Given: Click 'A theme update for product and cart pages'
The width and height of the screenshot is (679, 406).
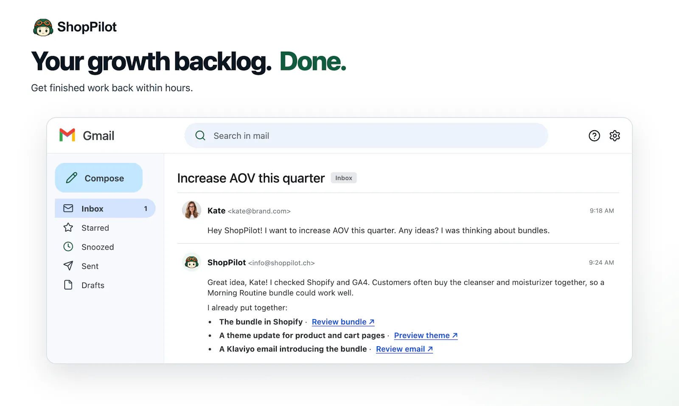Looking at the screenshot, I should pos(302,335).
